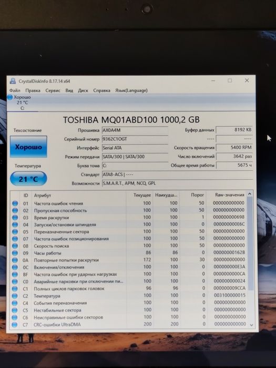Click the blue Хорошо health status button
276x368 pixels.
pyautogui.click(x=28, y=147)
